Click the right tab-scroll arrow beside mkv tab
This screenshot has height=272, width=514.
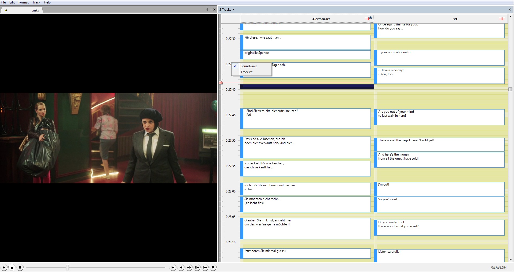pos(210,10)
